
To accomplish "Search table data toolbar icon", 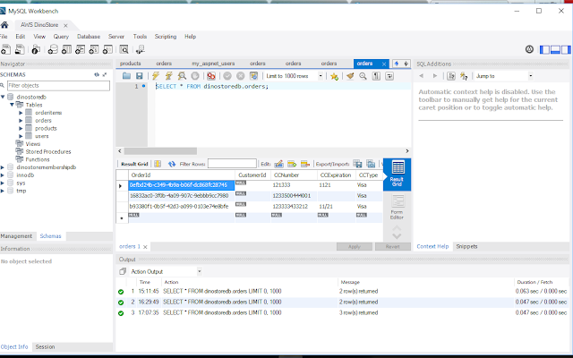I will click(x=124, y=49).
